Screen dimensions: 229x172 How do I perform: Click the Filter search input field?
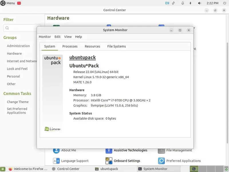22,28
